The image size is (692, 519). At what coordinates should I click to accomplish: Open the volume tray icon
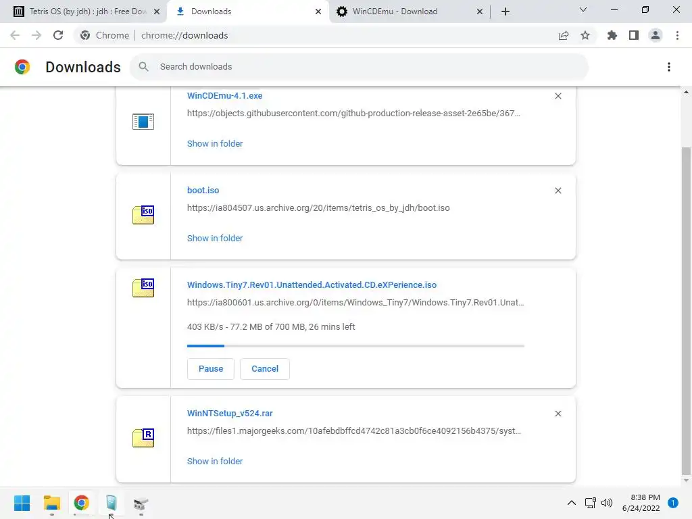point(607,503)
